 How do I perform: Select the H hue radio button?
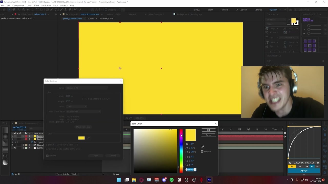click(x=187, y=144)
